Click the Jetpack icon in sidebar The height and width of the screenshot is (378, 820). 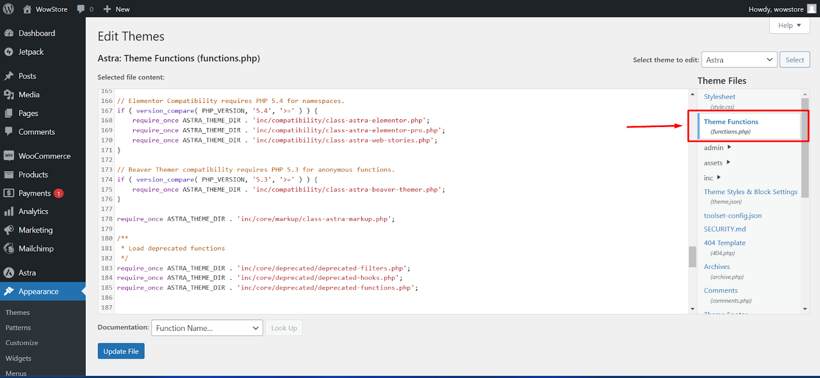click(9, 52)
